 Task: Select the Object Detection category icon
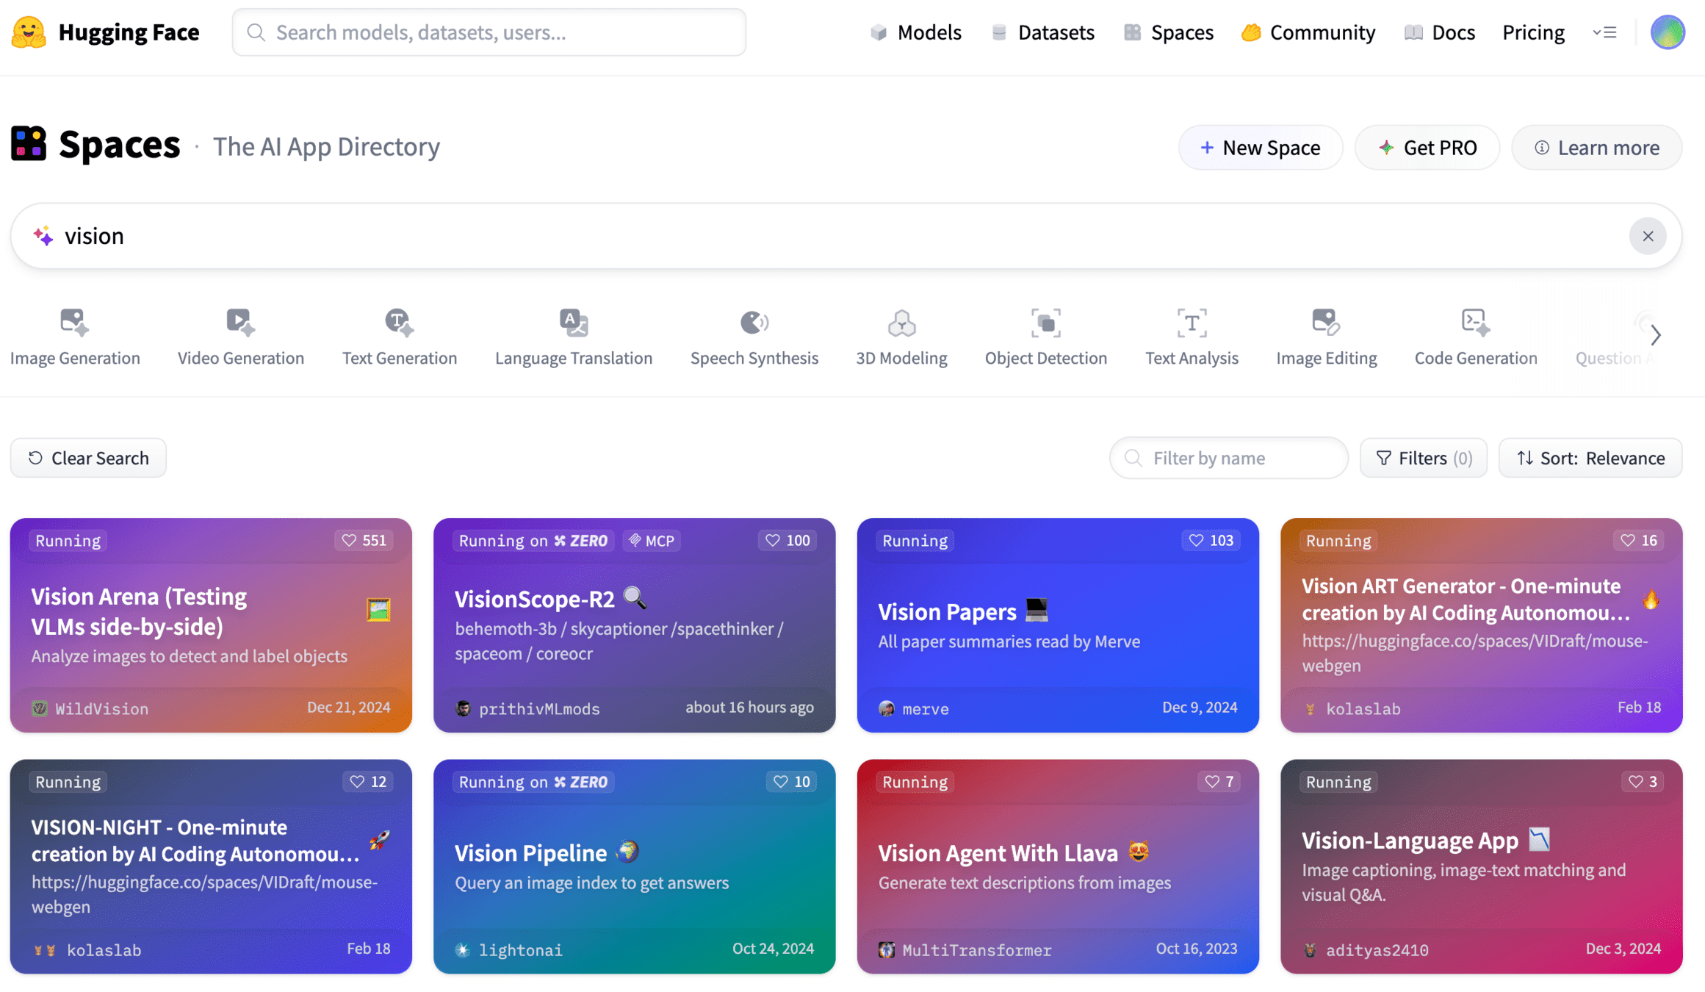1045,323
